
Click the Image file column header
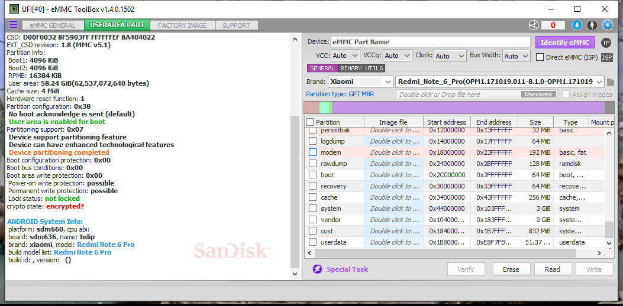point(393,122)
